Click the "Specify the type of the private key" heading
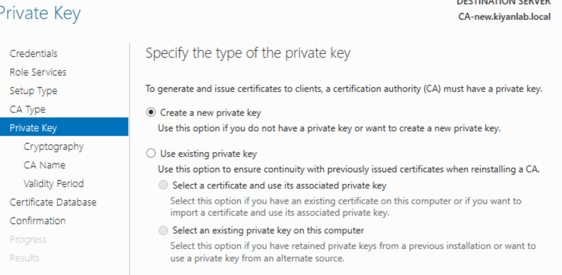The image size is (562, 275). (x=248, y=54)
